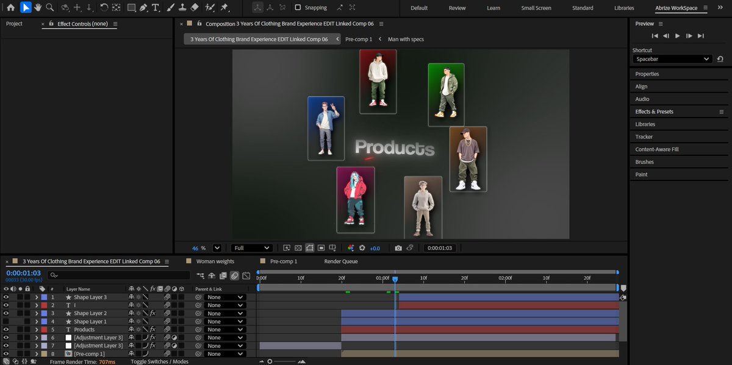Switch to the Woman weights timeline tab

click(215, 261)
